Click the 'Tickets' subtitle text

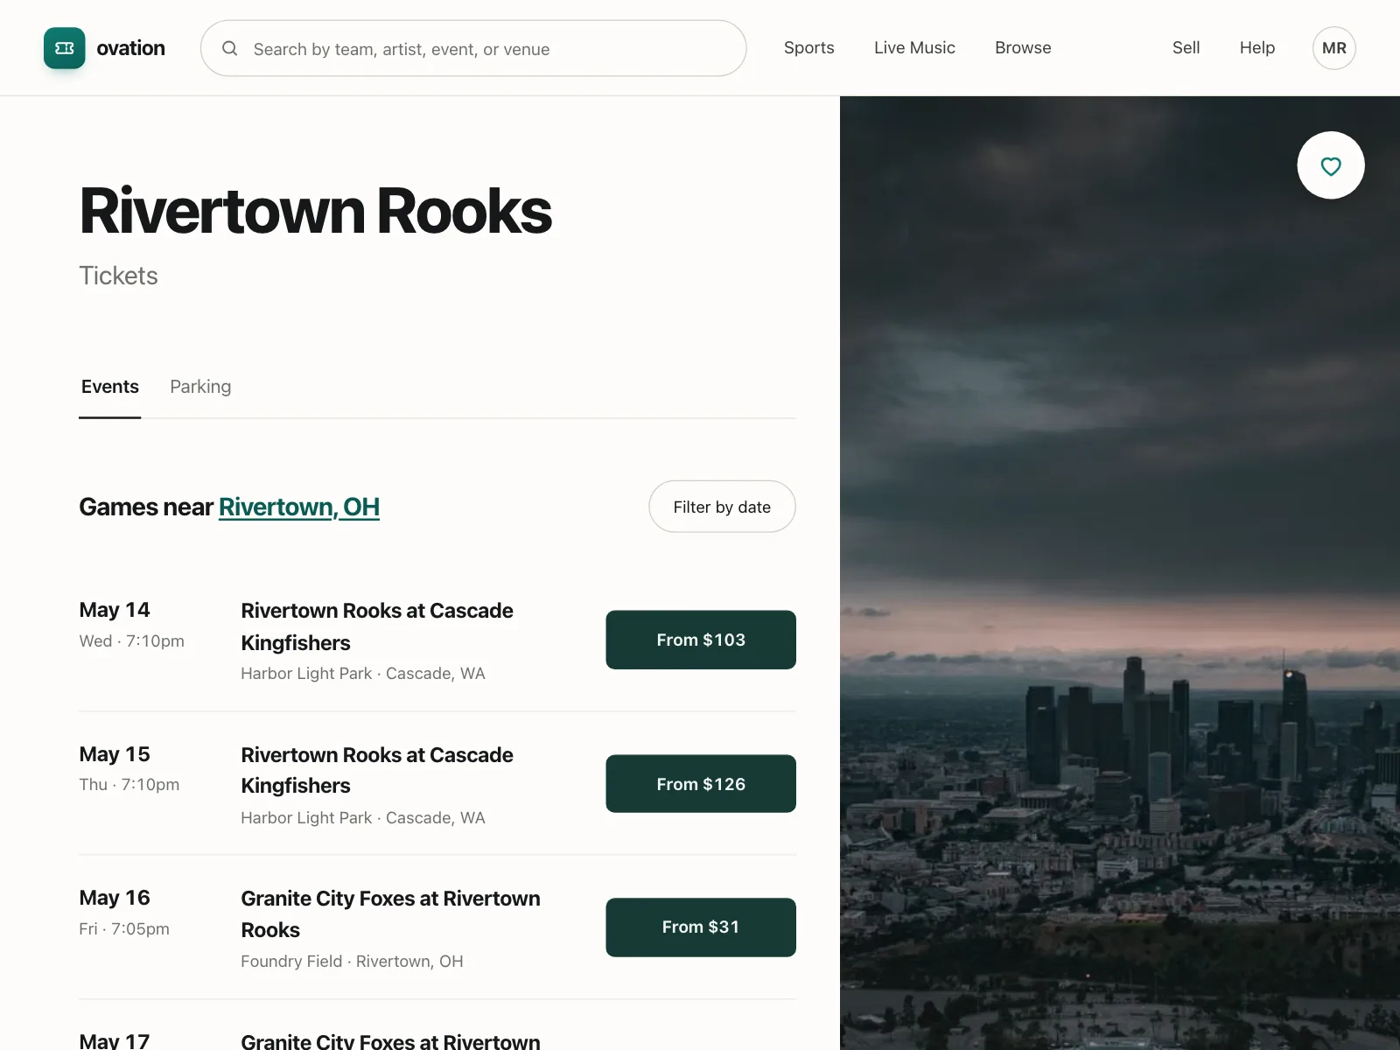pos(119,276)
